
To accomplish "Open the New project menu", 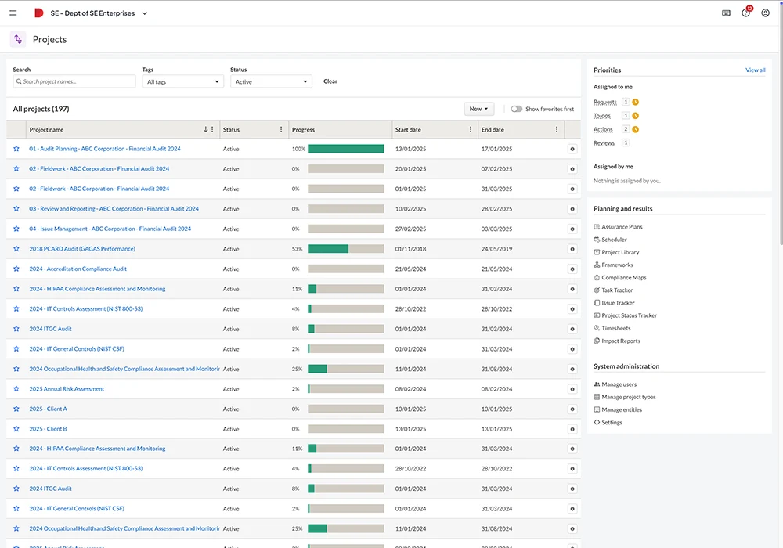I will pos(478,110).
